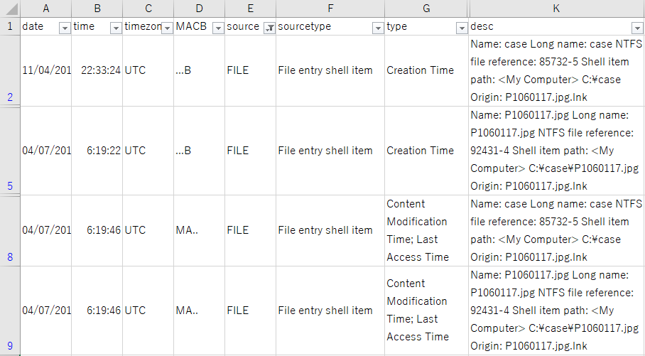Click 'File entry shell item' in row 8

pyautogui.click(x=330, y=230)
